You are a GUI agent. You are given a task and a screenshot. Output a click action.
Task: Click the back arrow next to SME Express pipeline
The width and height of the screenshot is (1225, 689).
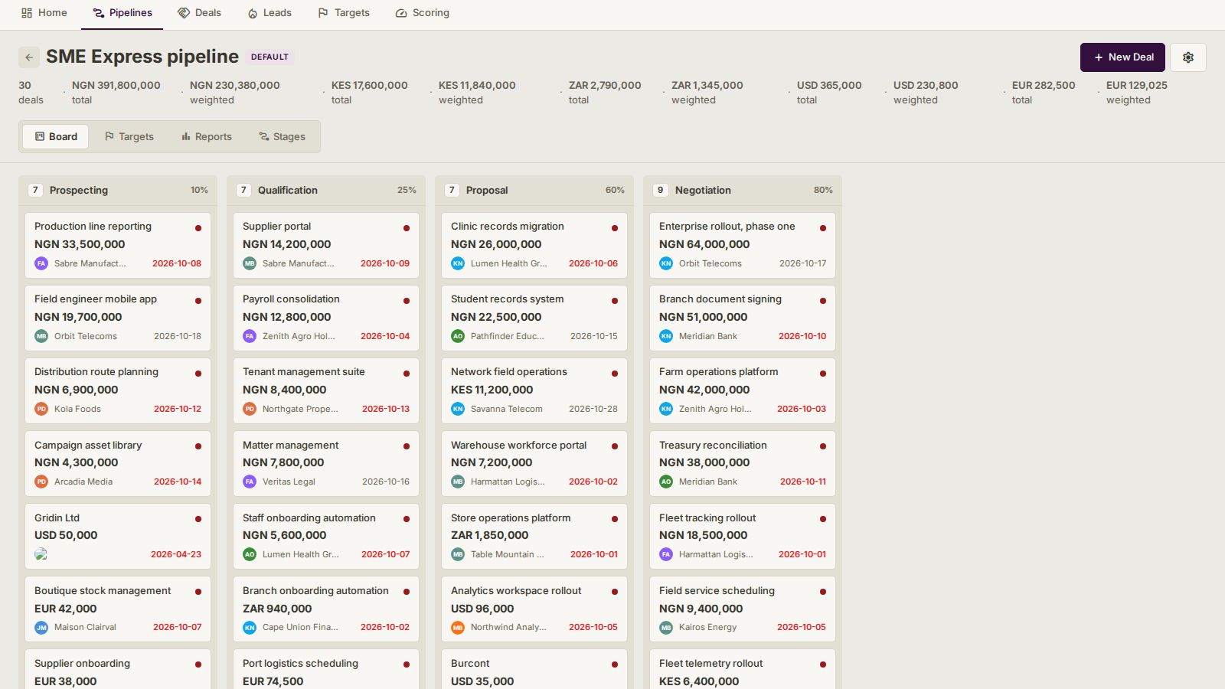point(28,57)
